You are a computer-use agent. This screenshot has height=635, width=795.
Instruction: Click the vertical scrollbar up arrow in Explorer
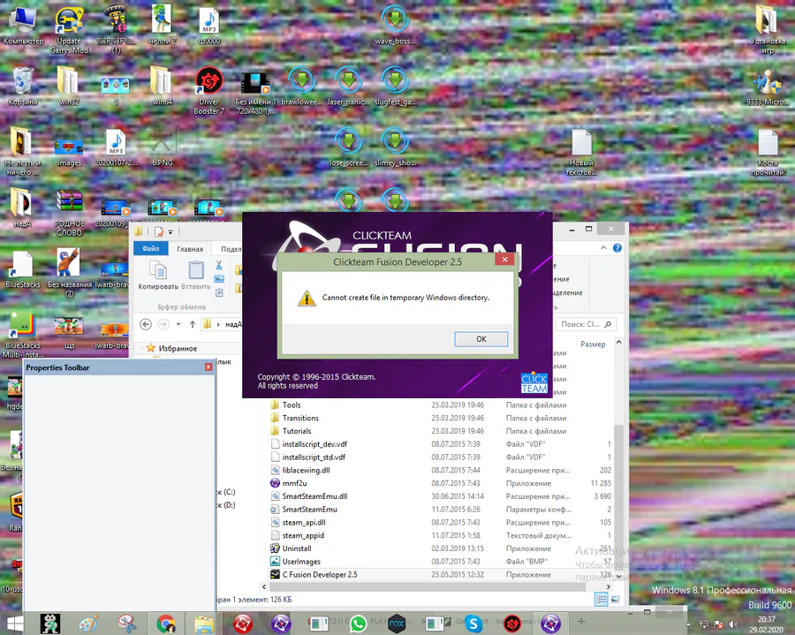618,343
